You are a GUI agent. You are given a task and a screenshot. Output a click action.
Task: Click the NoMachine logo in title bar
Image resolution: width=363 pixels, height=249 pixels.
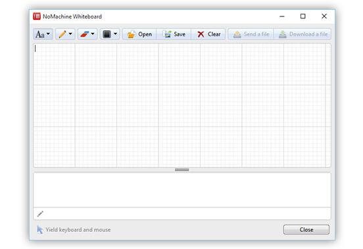pos(37,16)
